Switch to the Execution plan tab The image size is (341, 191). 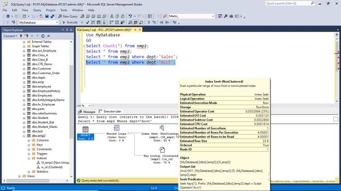(110, 111)
